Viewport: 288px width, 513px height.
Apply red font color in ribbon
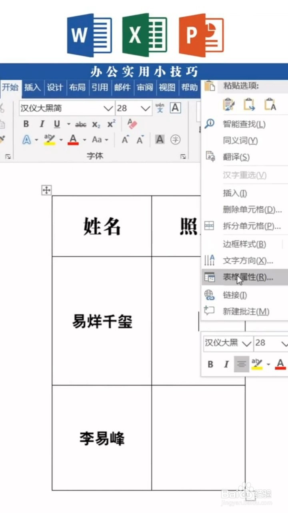point(73,140)
